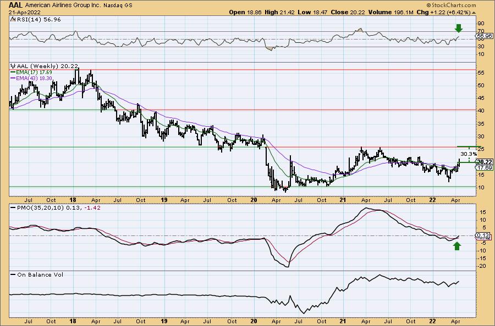
Task: Click the On Balance Vol panel label
Action: 40,274
